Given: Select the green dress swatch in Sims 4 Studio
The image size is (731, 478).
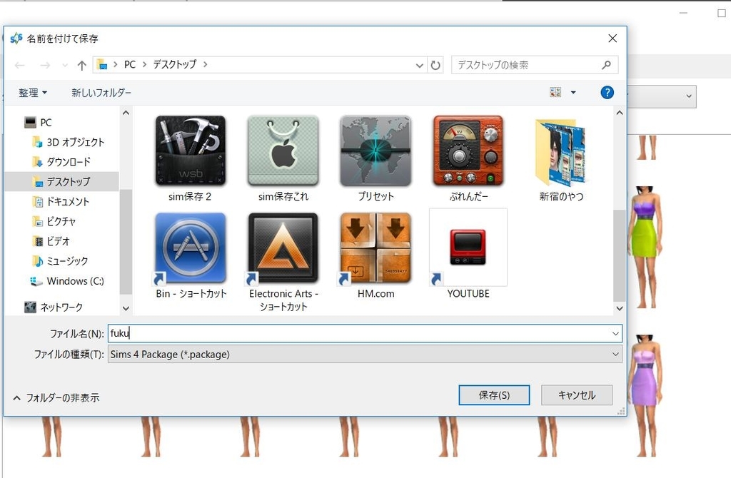Looking at the screenshot, I should tap(645, 247).
